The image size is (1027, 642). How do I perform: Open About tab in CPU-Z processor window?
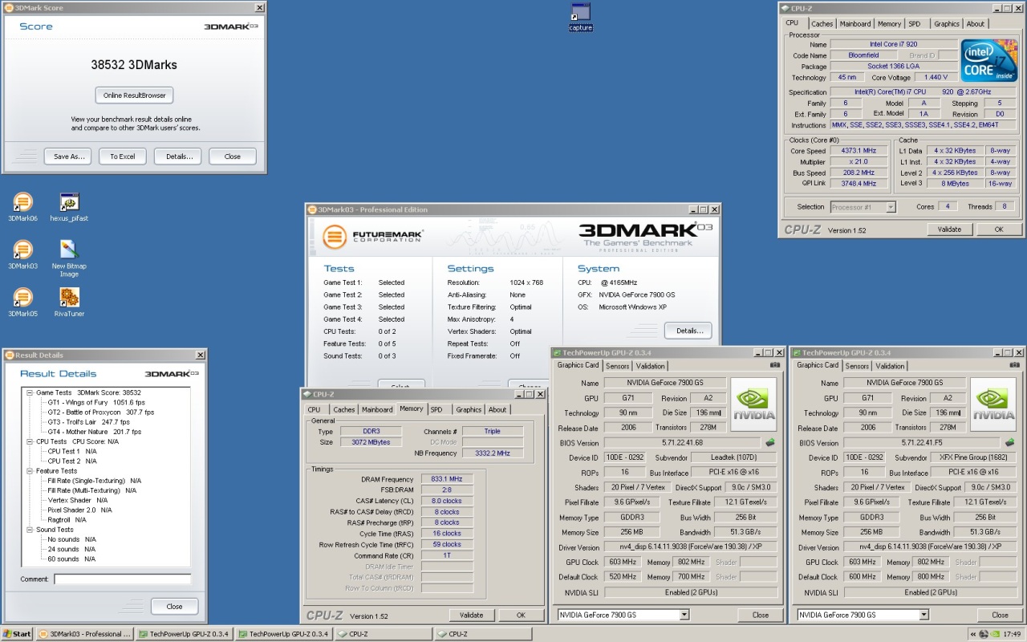pos(976,24)
